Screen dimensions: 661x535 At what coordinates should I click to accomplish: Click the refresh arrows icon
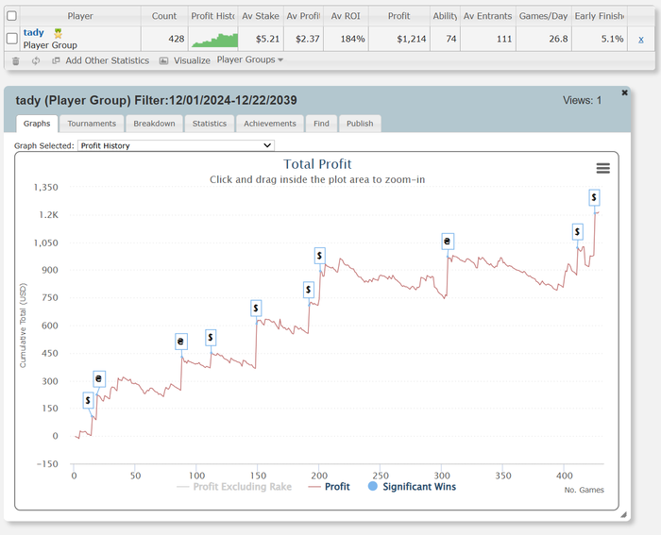36,60
